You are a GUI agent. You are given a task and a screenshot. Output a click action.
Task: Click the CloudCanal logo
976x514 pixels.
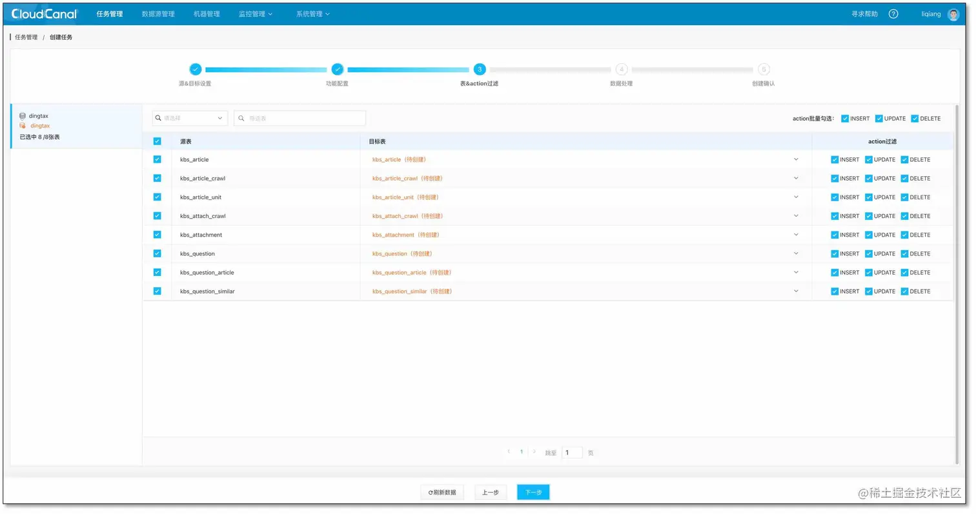coord(44,14)
